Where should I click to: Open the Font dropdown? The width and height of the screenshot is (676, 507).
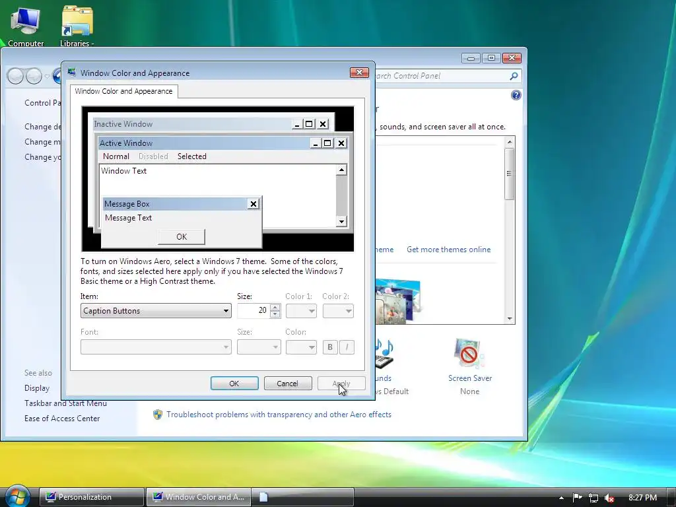156,347
